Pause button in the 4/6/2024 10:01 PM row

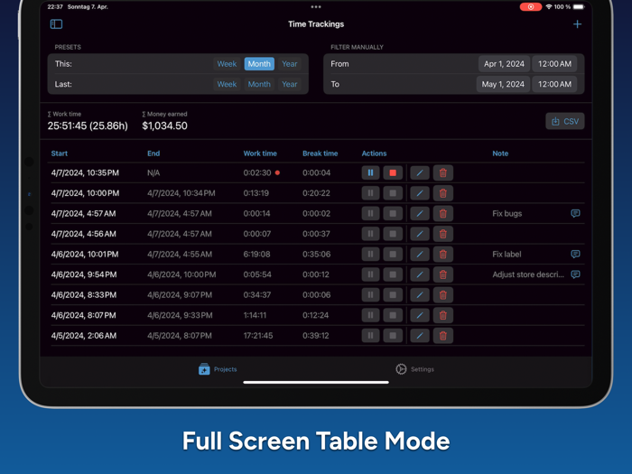pyautogui.click(x=370, y=255)
